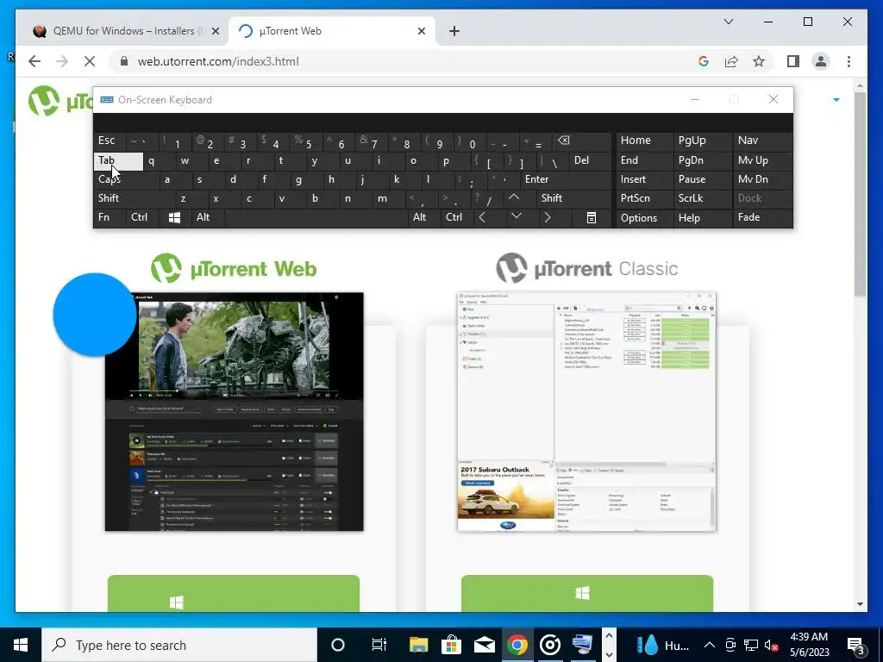The width and height of the screenshot is (883, 662).
Task: Open the µTorrent Web screenshot thumbnail
Action: [x=235, y=411]
